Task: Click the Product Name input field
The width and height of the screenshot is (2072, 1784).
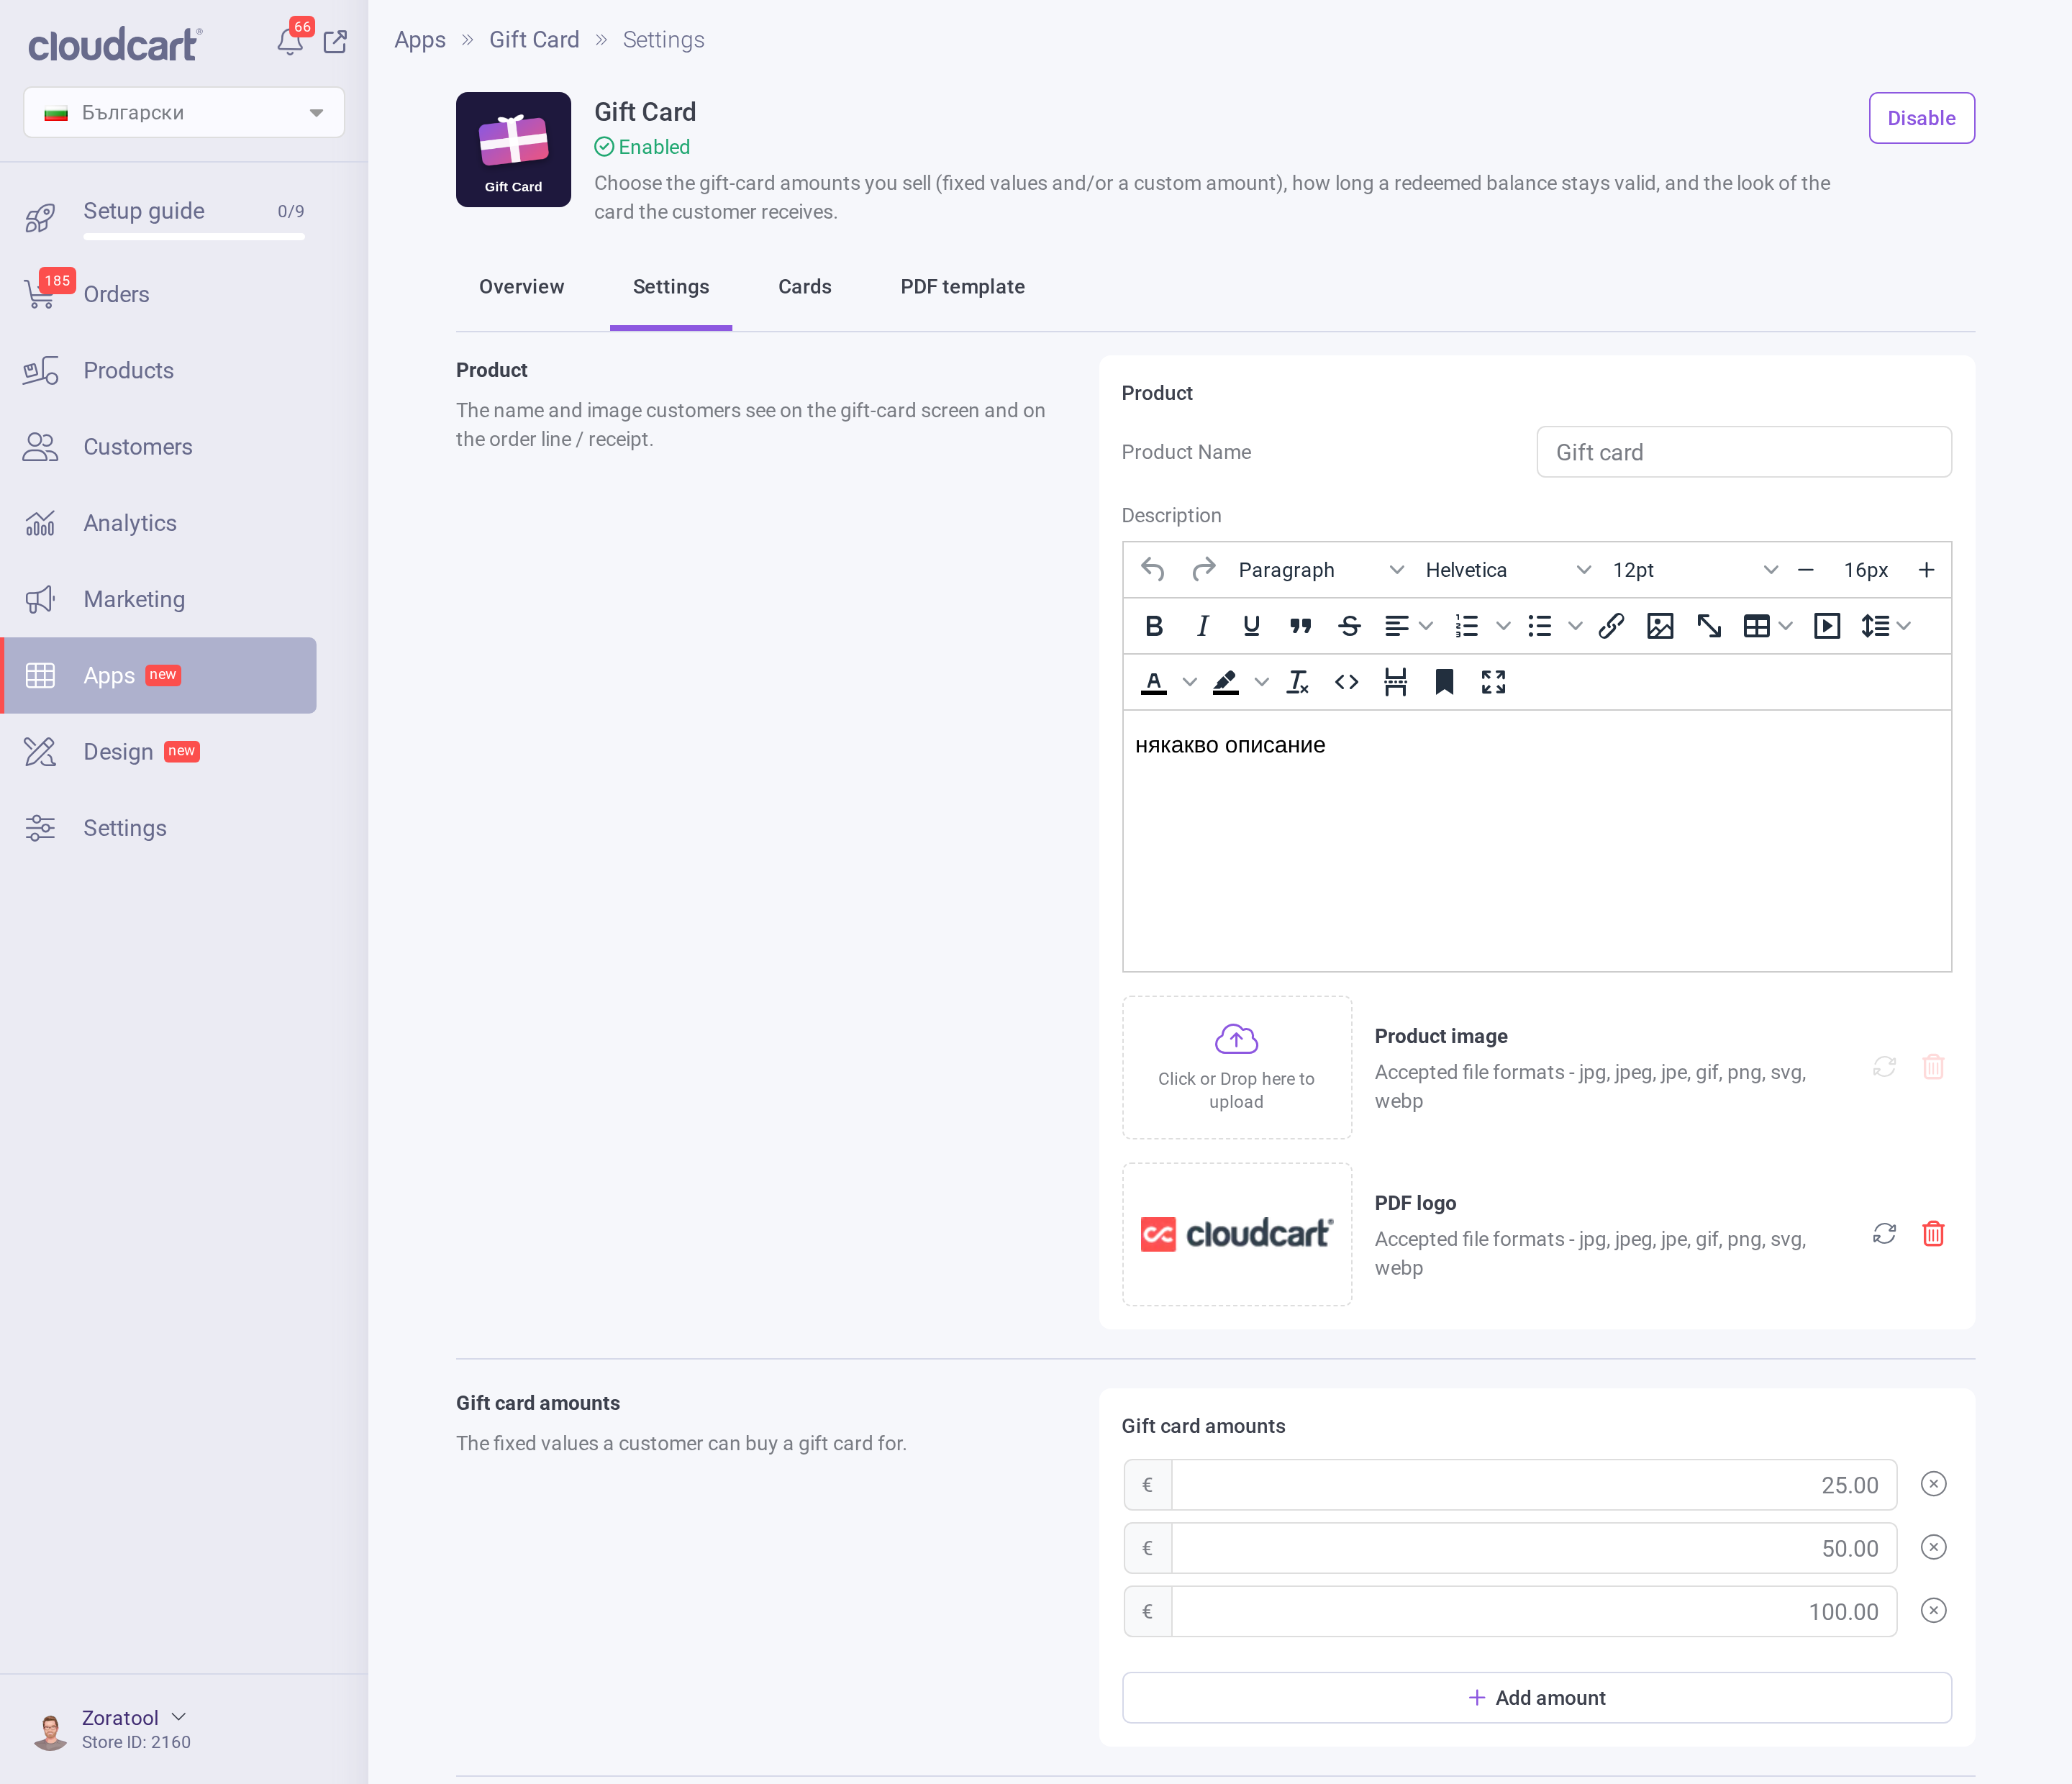Action: pyautogui.click(x=1743, y=452)
